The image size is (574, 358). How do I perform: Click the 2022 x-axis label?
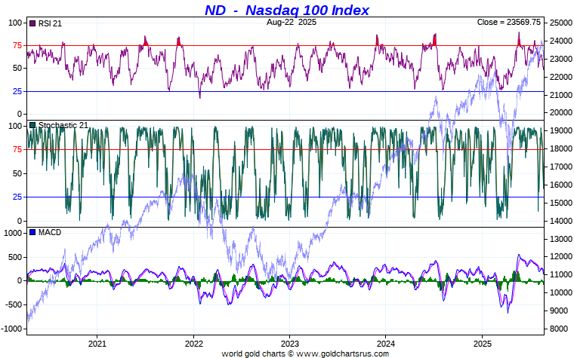[193, 344]
